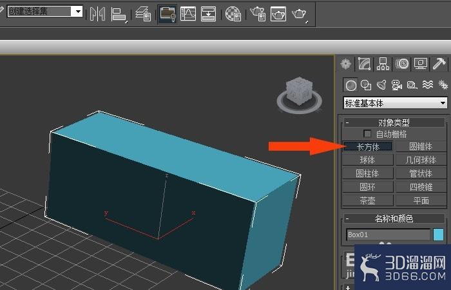Open the Layer Manager icon
The height and width of the screenshot is (290, 451).
point(143,14)
